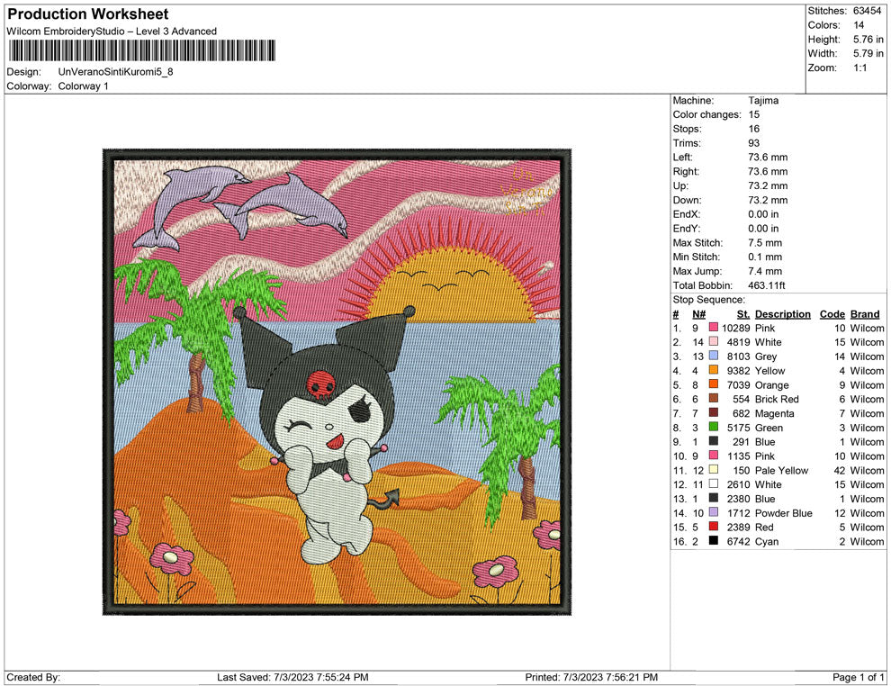This screenshot has width=891, height=686.
Task: Click the Orange swatch in stop 5
Action: (x=713, y=384)
